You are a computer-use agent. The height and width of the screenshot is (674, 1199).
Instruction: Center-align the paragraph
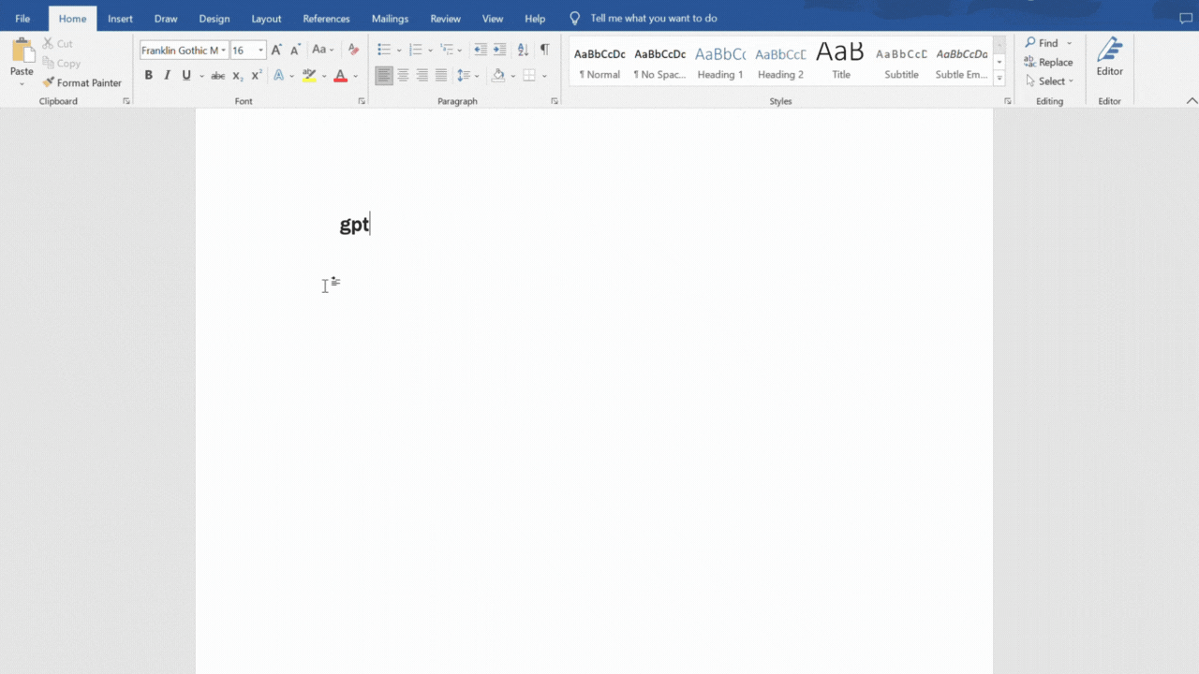[x=403, y=76]
